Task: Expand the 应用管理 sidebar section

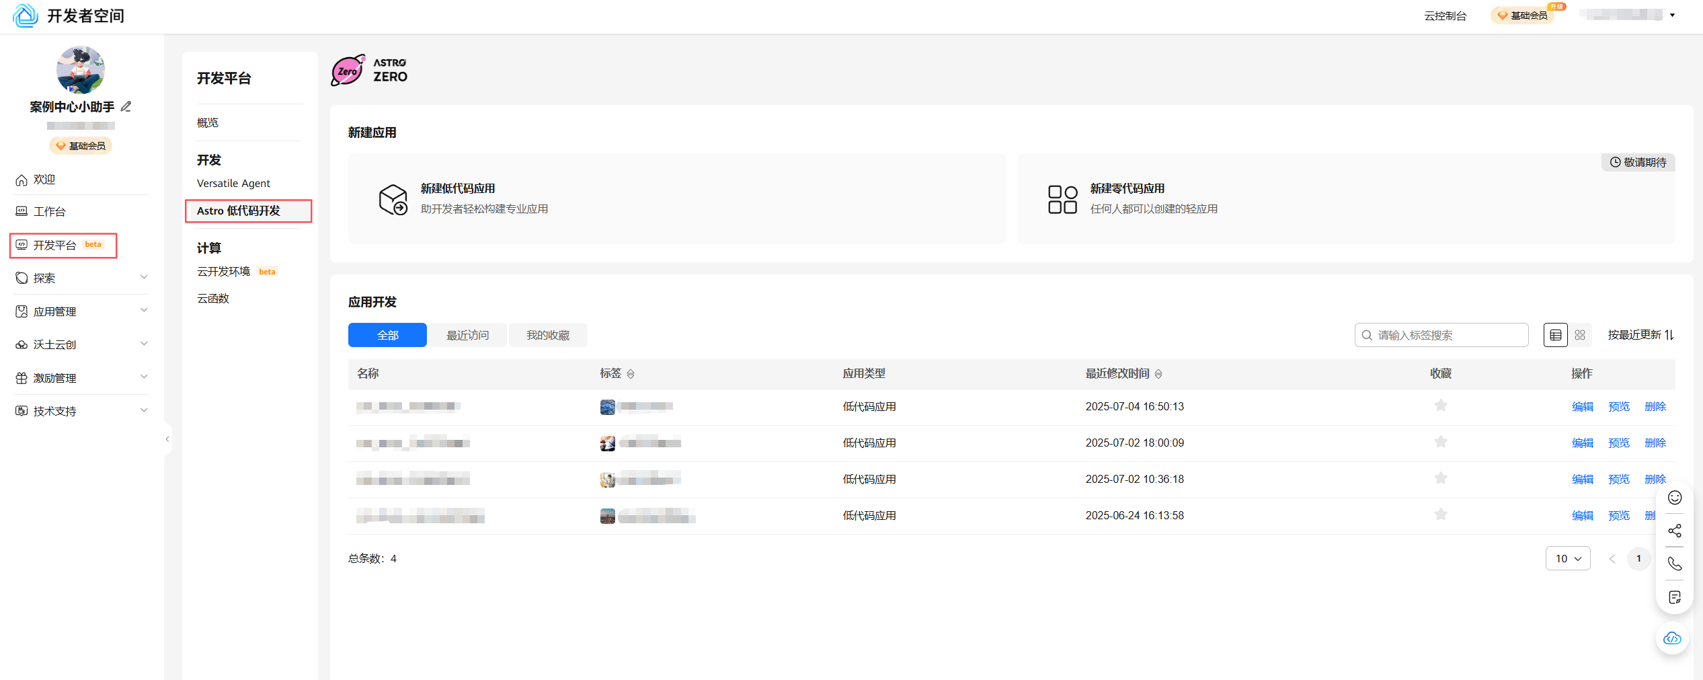Action: (x=81, y=311)
